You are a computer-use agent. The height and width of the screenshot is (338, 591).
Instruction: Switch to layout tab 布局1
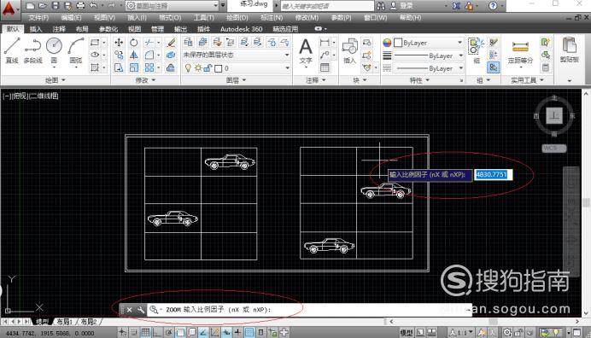pyautogui.click(x=64, y=322)
